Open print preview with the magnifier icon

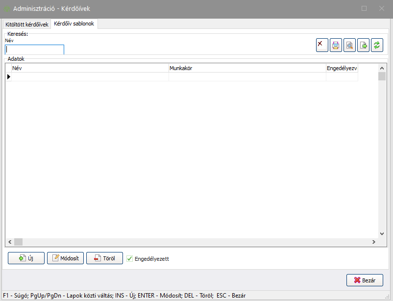pyautogui.click(x=349, y=45)
